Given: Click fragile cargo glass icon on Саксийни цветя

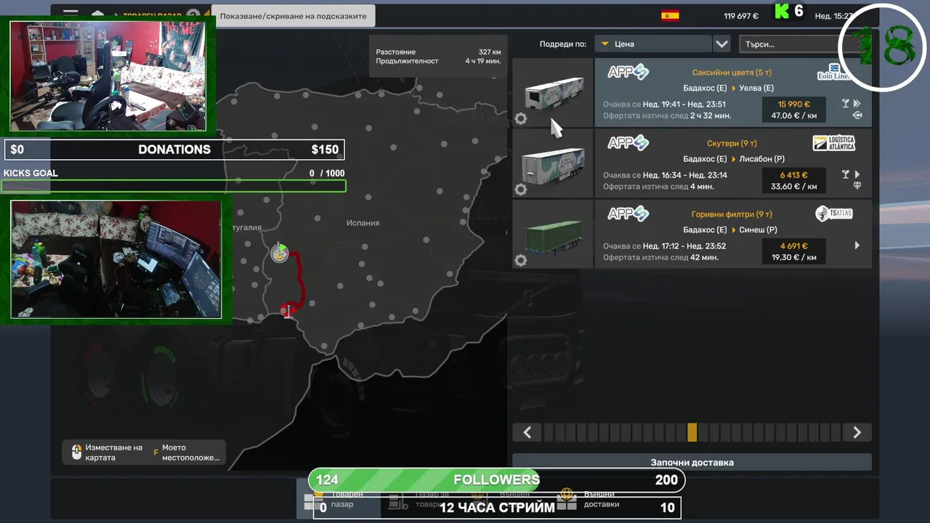Looking at the screenshot, I should pyautogui.click(x=845, y=104).
